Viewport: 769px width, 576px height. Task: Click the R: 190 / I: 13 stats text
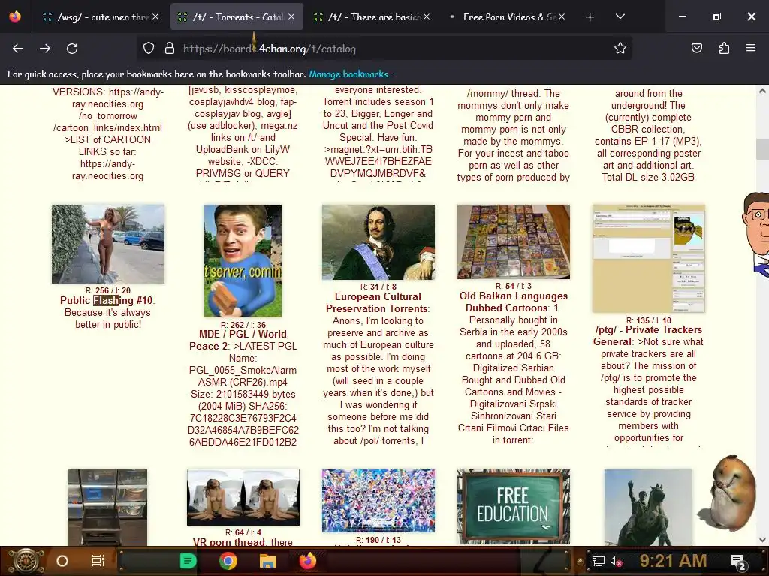(378, 540)
